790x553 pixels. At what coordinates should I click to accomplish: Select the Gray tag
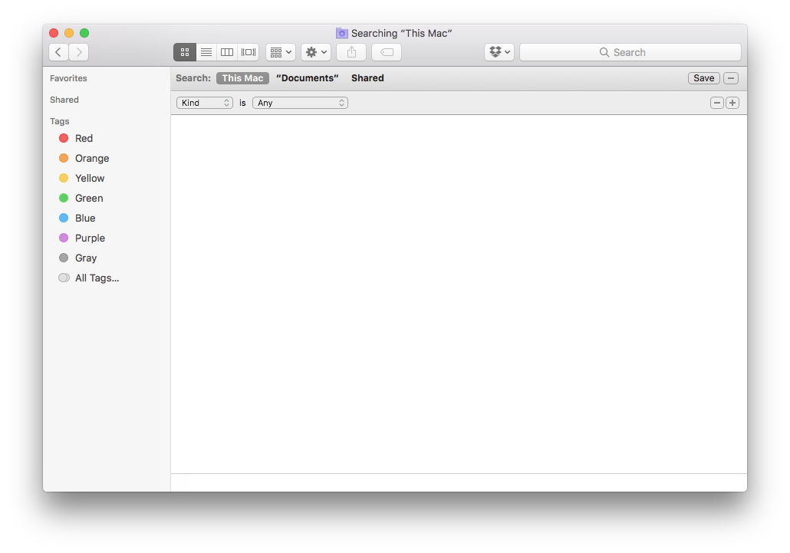pos(86,258)
